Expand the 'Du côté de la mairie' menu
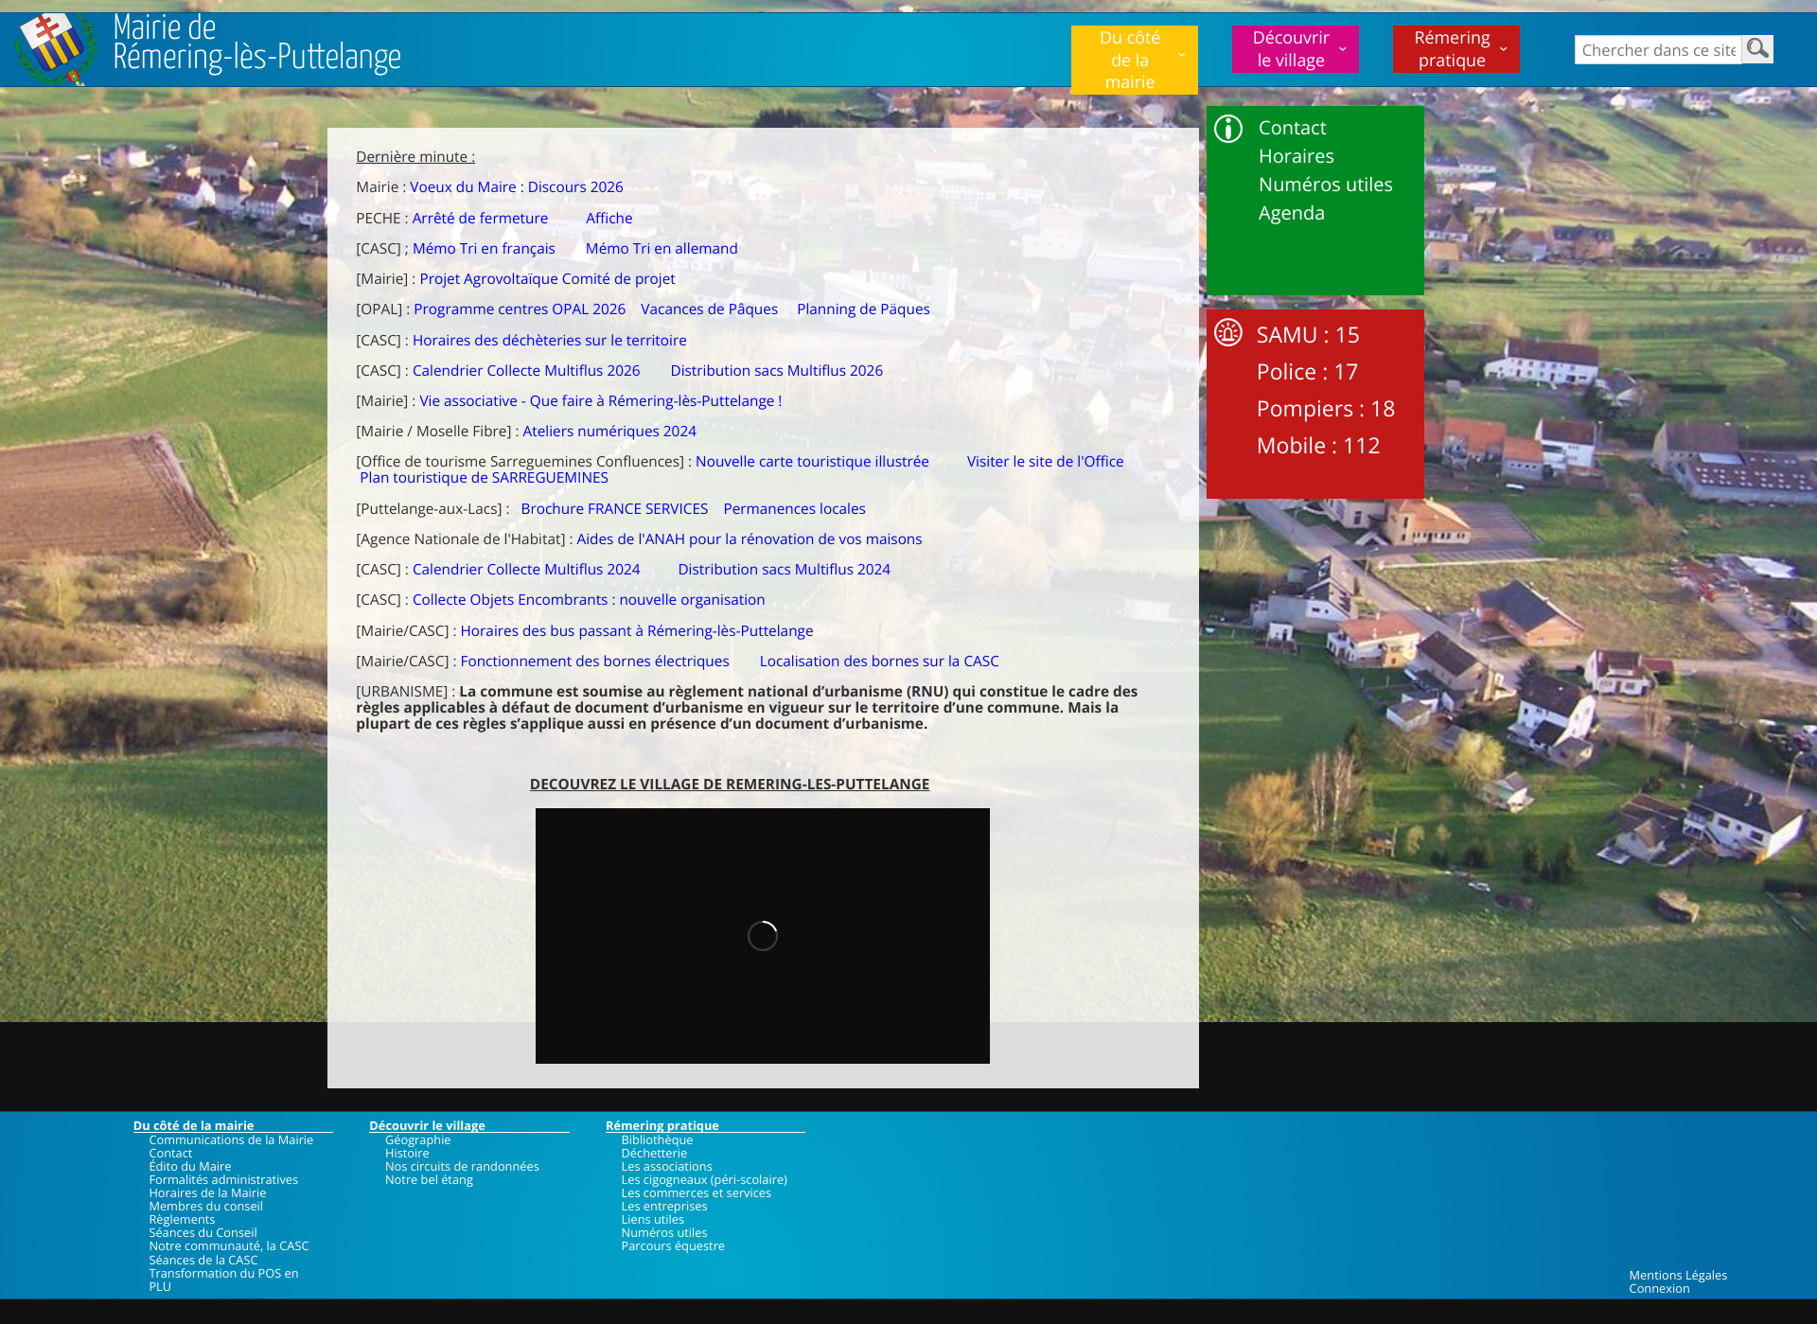Viewport: 1817px width, 1324px height. click(x=1135, y=60)
